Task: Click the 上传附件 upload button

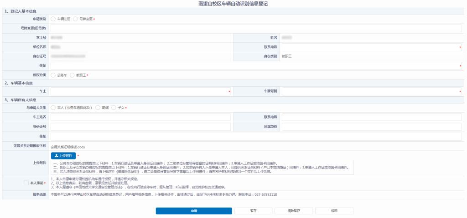Action: pyautogui.click(x=63, y=155)
